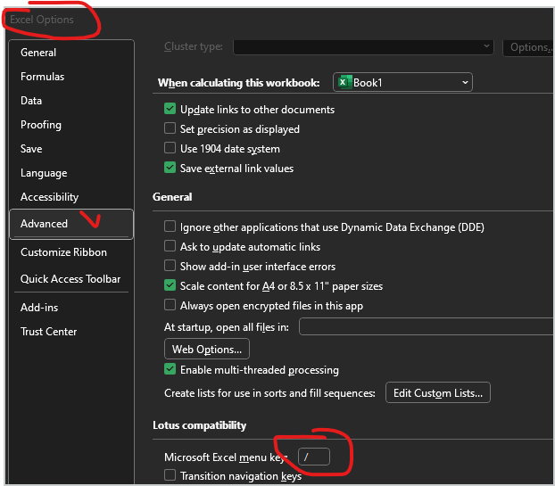Click Edit Custom Lists button
This screenshot has height=486, width=555.
click(438, 392)
